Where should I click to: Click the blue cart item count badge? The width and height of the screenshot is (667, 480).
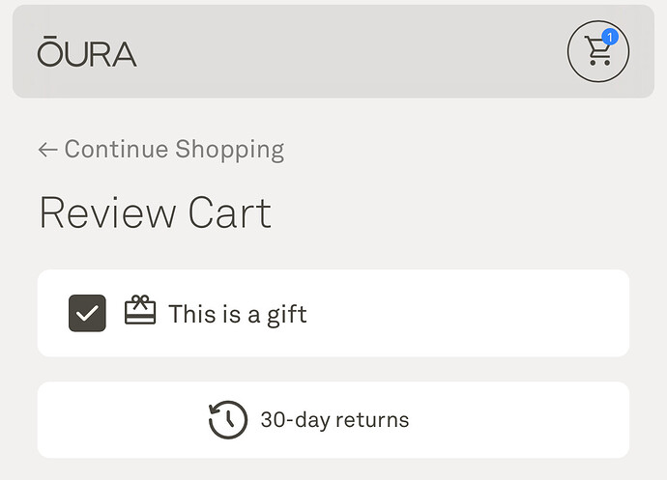pos(609,38)
